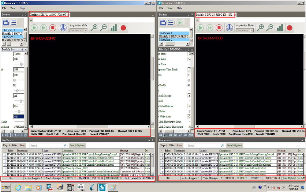Click Export in right Log Viewer
The width and height of the screenshot is (306, 192).
(x=164, y=145)
